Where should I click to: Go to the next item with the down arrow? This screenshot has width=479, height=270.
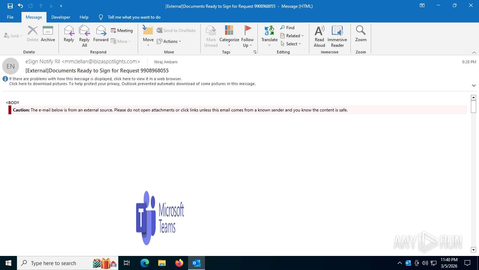click(51, 6)
